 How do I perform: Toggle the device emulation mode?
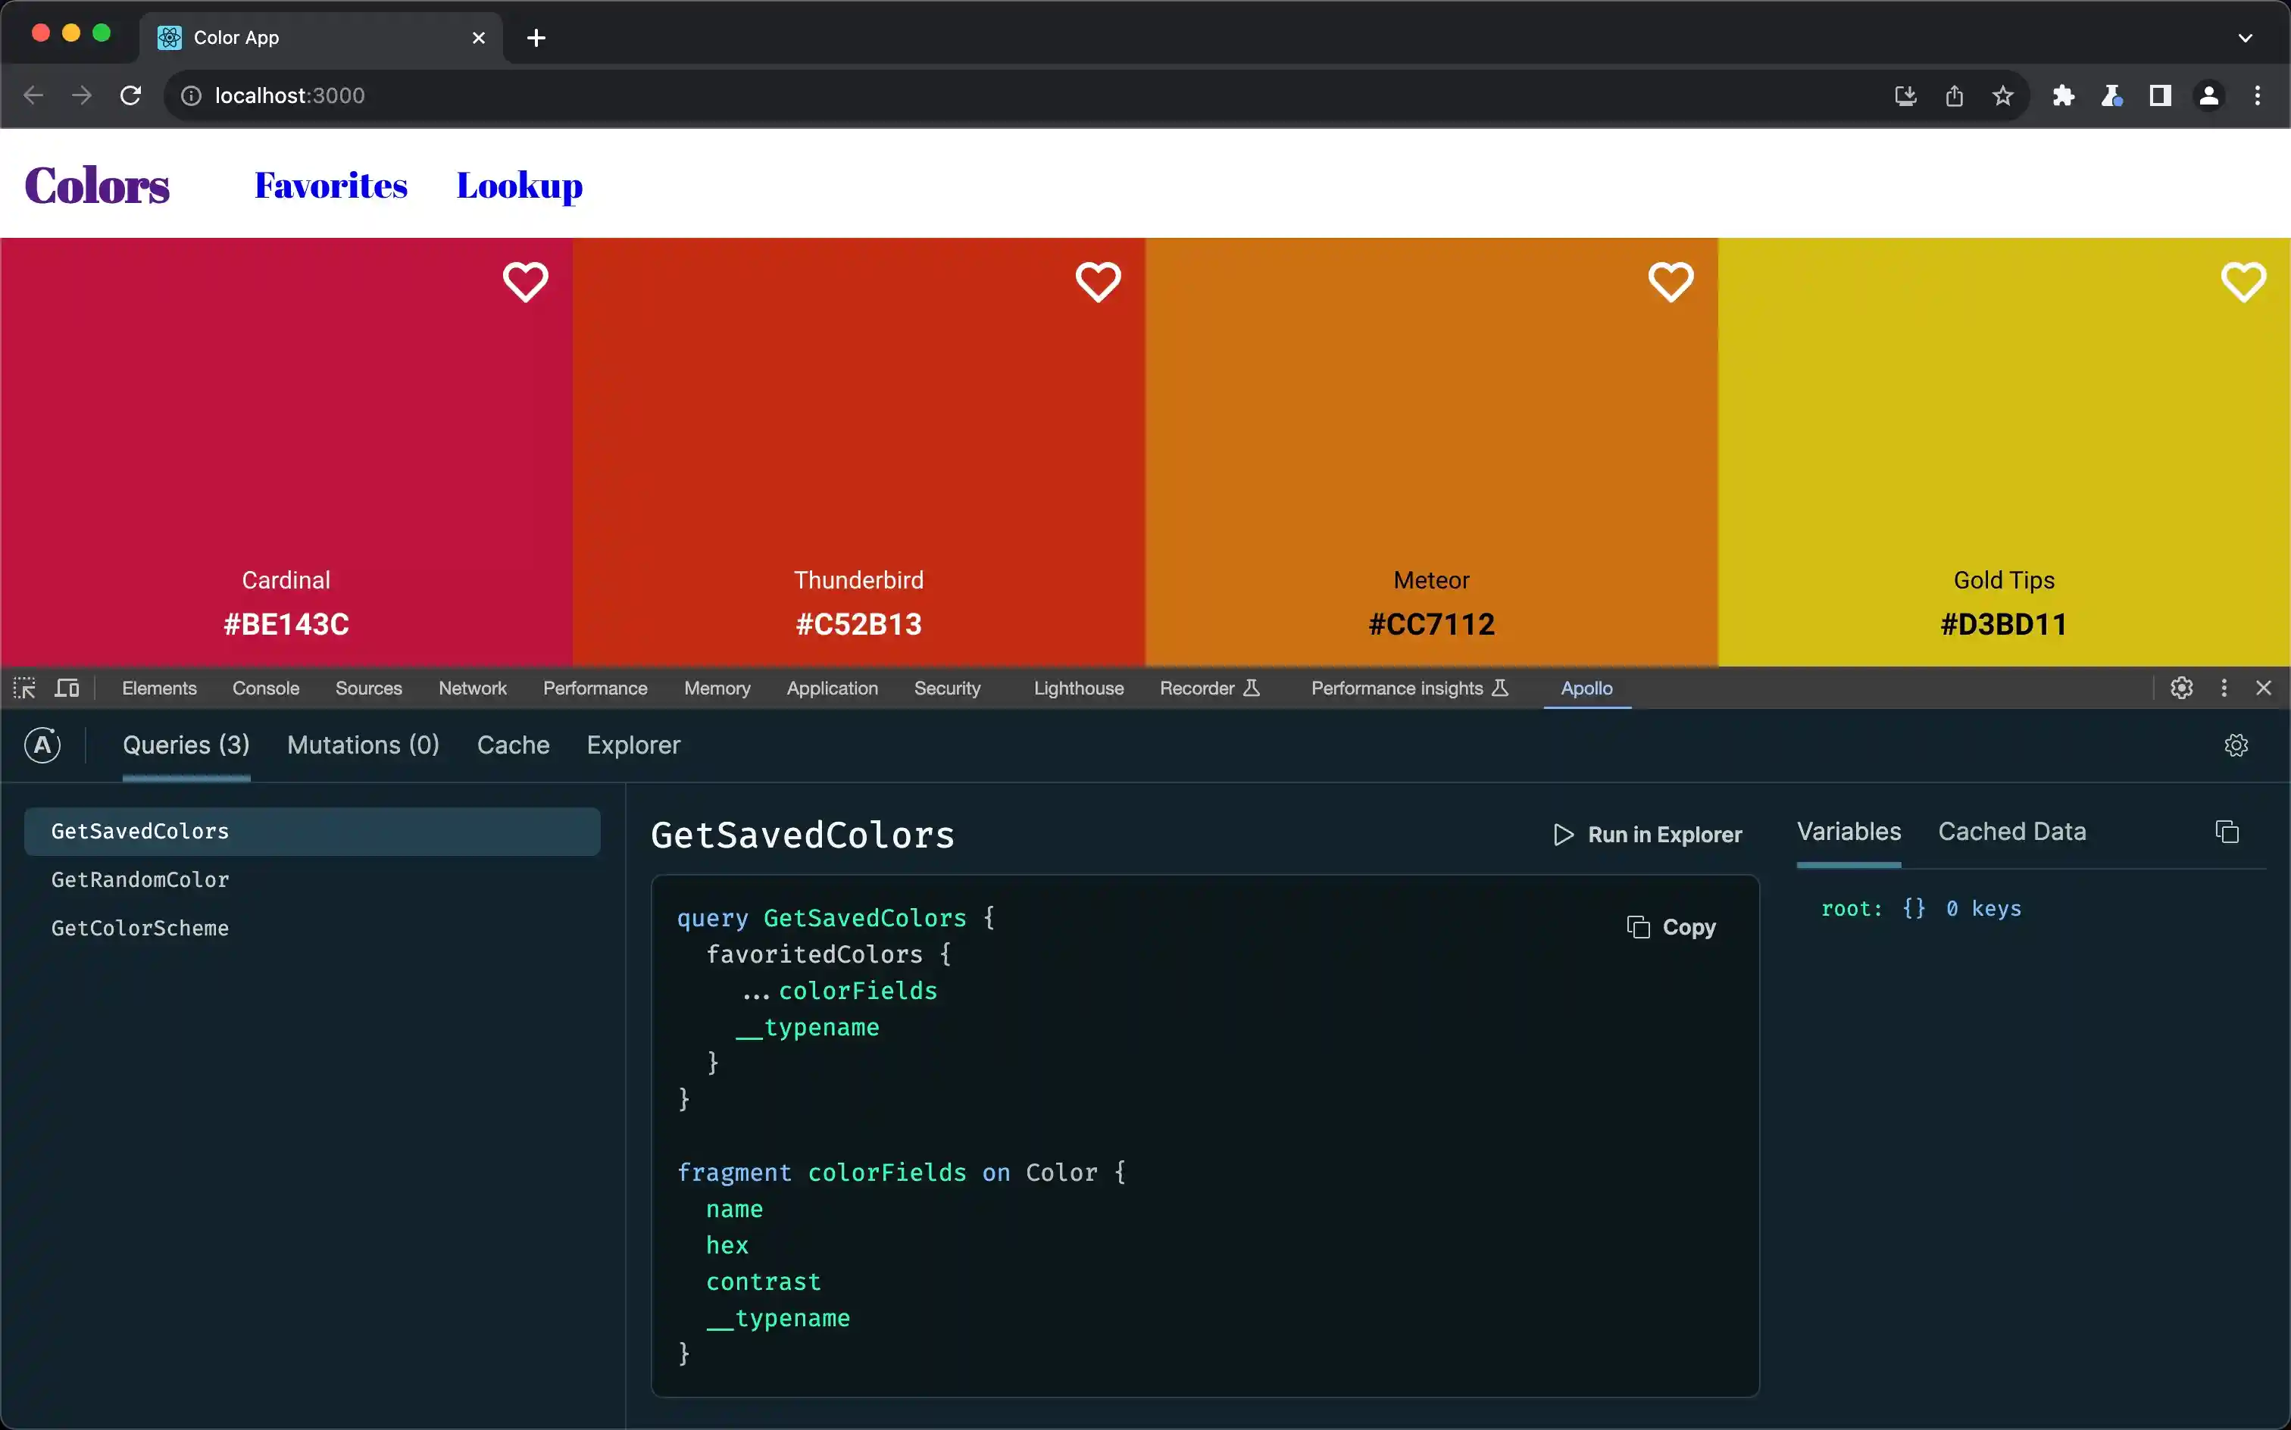click(66, 688)
